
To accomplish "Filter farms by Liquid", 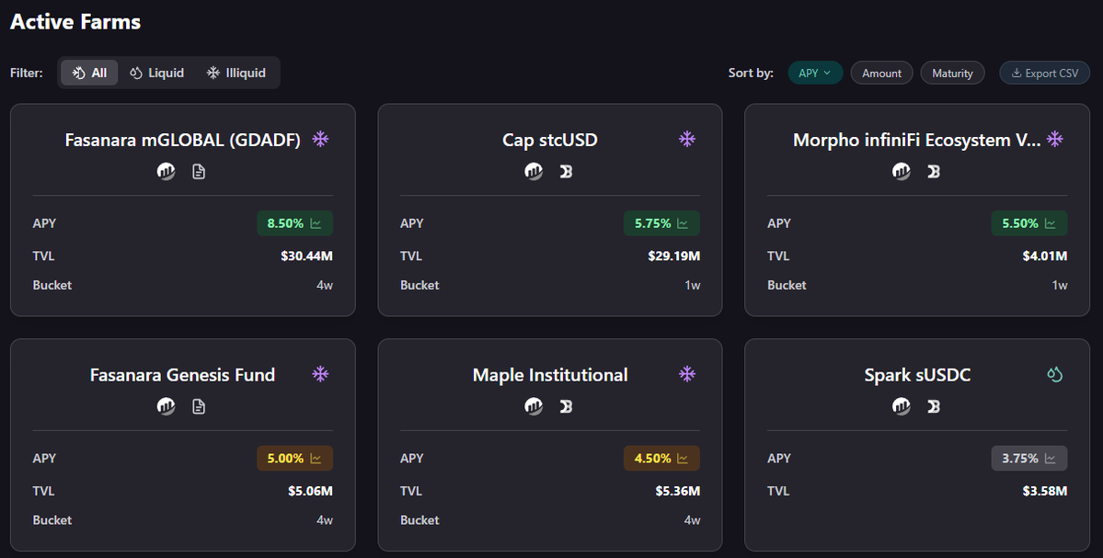I will coord(157,74).
